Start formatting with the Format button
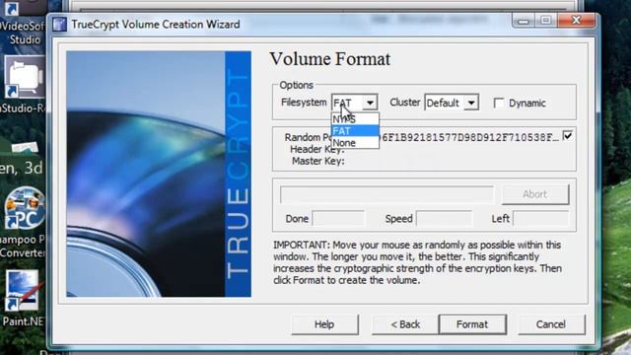The width and height of the screenshot is (631, 355). click(472, 324)
